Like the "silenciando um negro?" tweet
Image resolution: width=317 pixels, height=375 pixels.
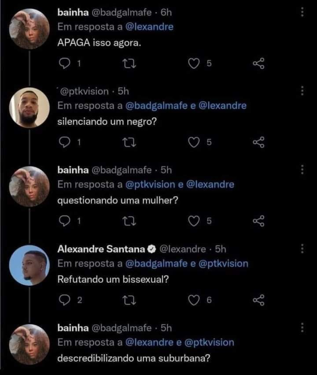click(x=194, y=142)
